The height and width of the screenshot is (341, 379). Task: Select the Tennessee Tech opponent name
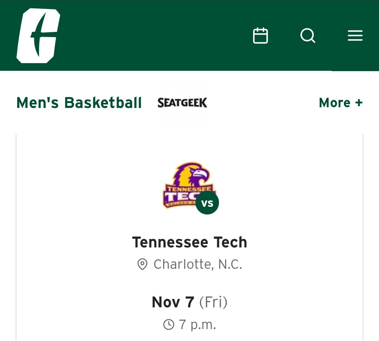[x=189, y=242]
